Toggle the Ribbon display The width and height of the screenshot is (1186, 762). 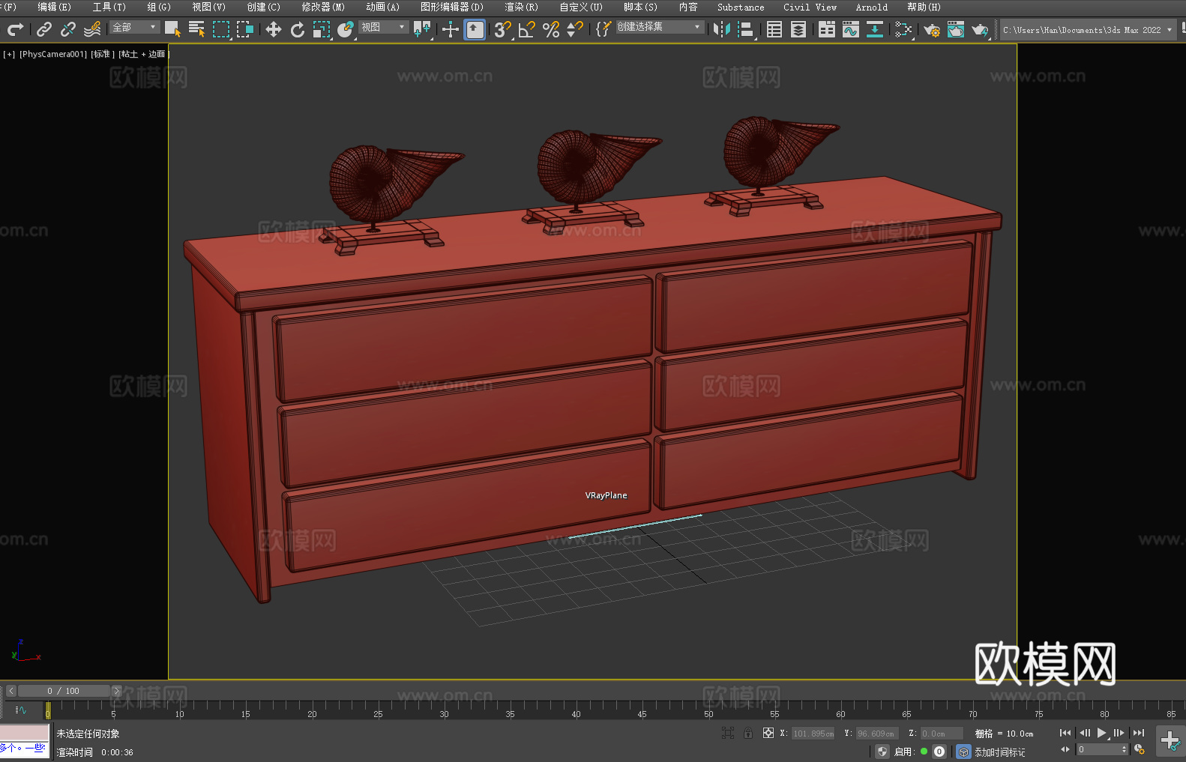coord(827,29)
